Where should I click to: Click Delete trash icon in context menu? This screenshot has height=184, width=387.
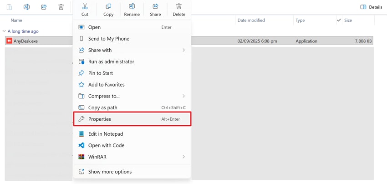179,6
